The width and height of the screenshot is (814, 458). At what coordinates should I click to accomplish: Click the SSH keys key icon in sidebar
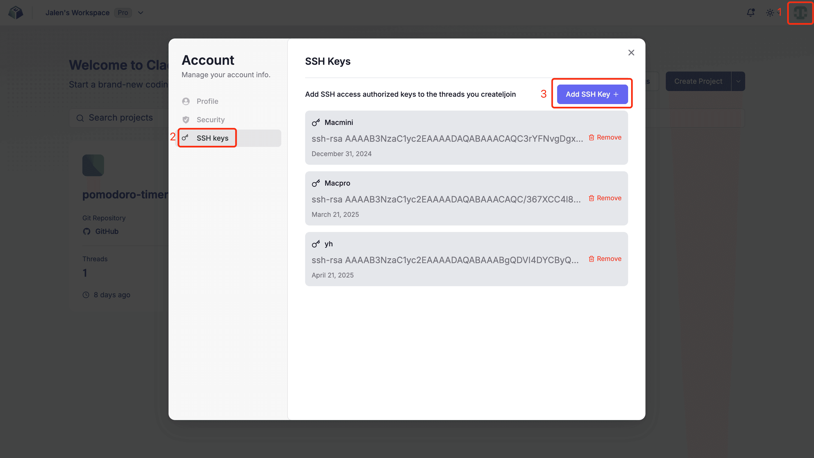[x=185, y=138]
